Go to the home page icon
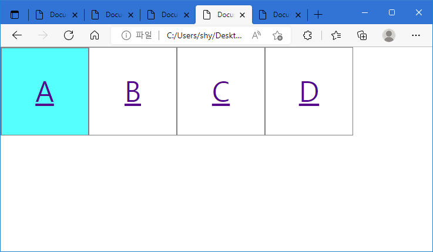The image size is (433, 252). [95, 35]
